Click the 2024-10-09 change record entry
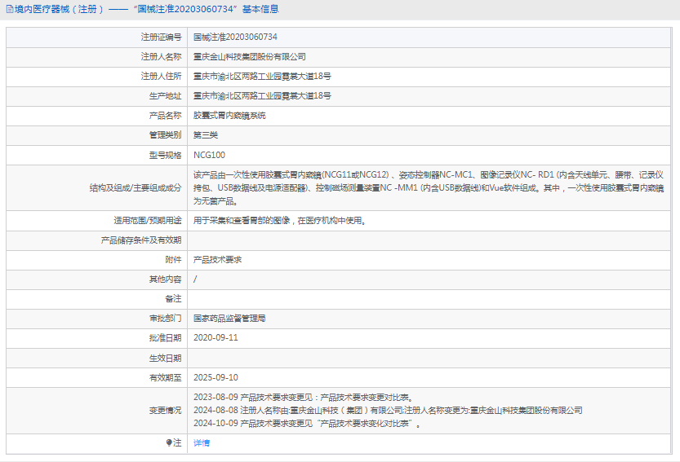680x462 pixels. [307, 424]
